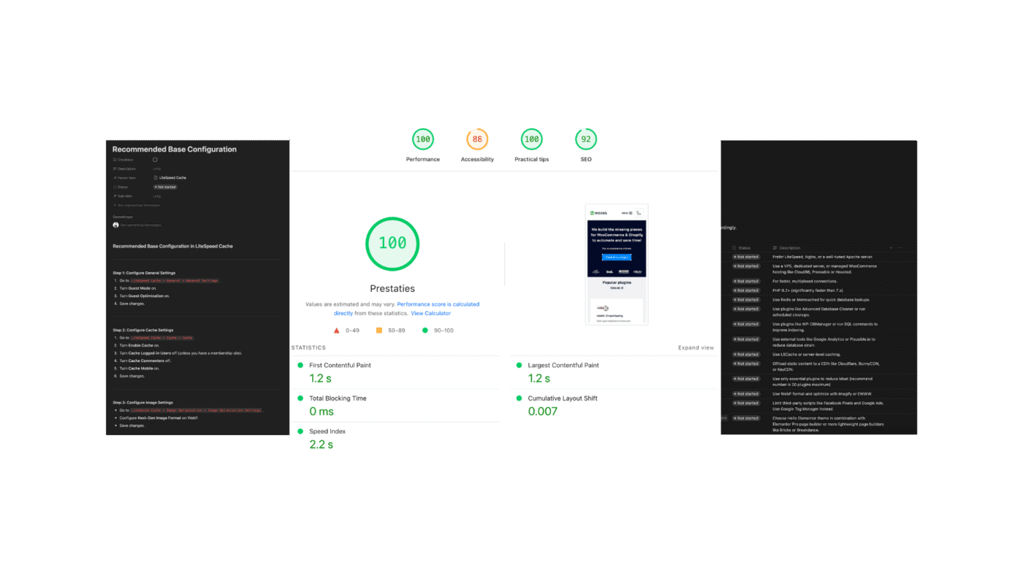Click the red triangle 0–49 legend icon

(335, 330)
